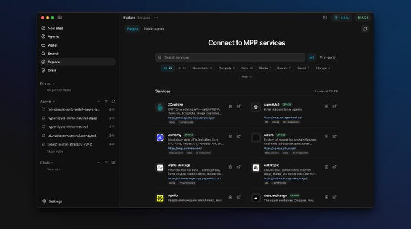
Task: Filter services by Media category
Action: point(265,68)
